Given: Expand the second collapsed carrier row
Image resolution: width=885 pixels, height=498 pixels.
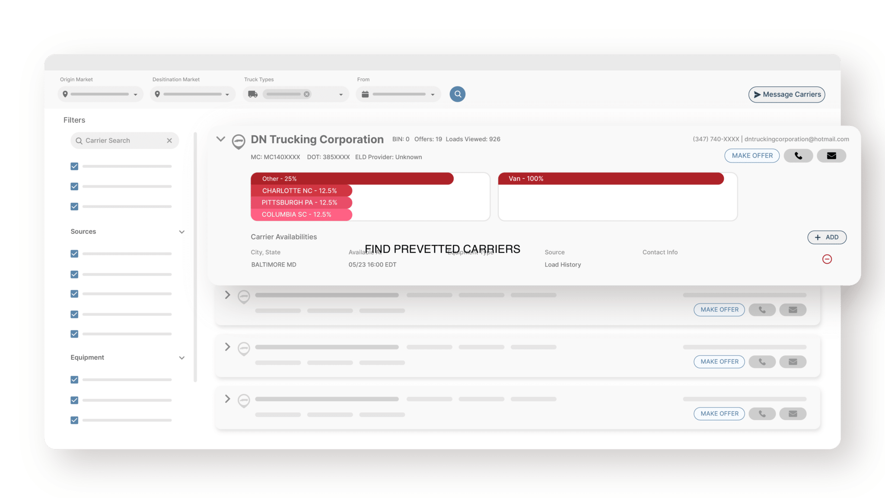Looking at the screenshot, I should 227,346.
